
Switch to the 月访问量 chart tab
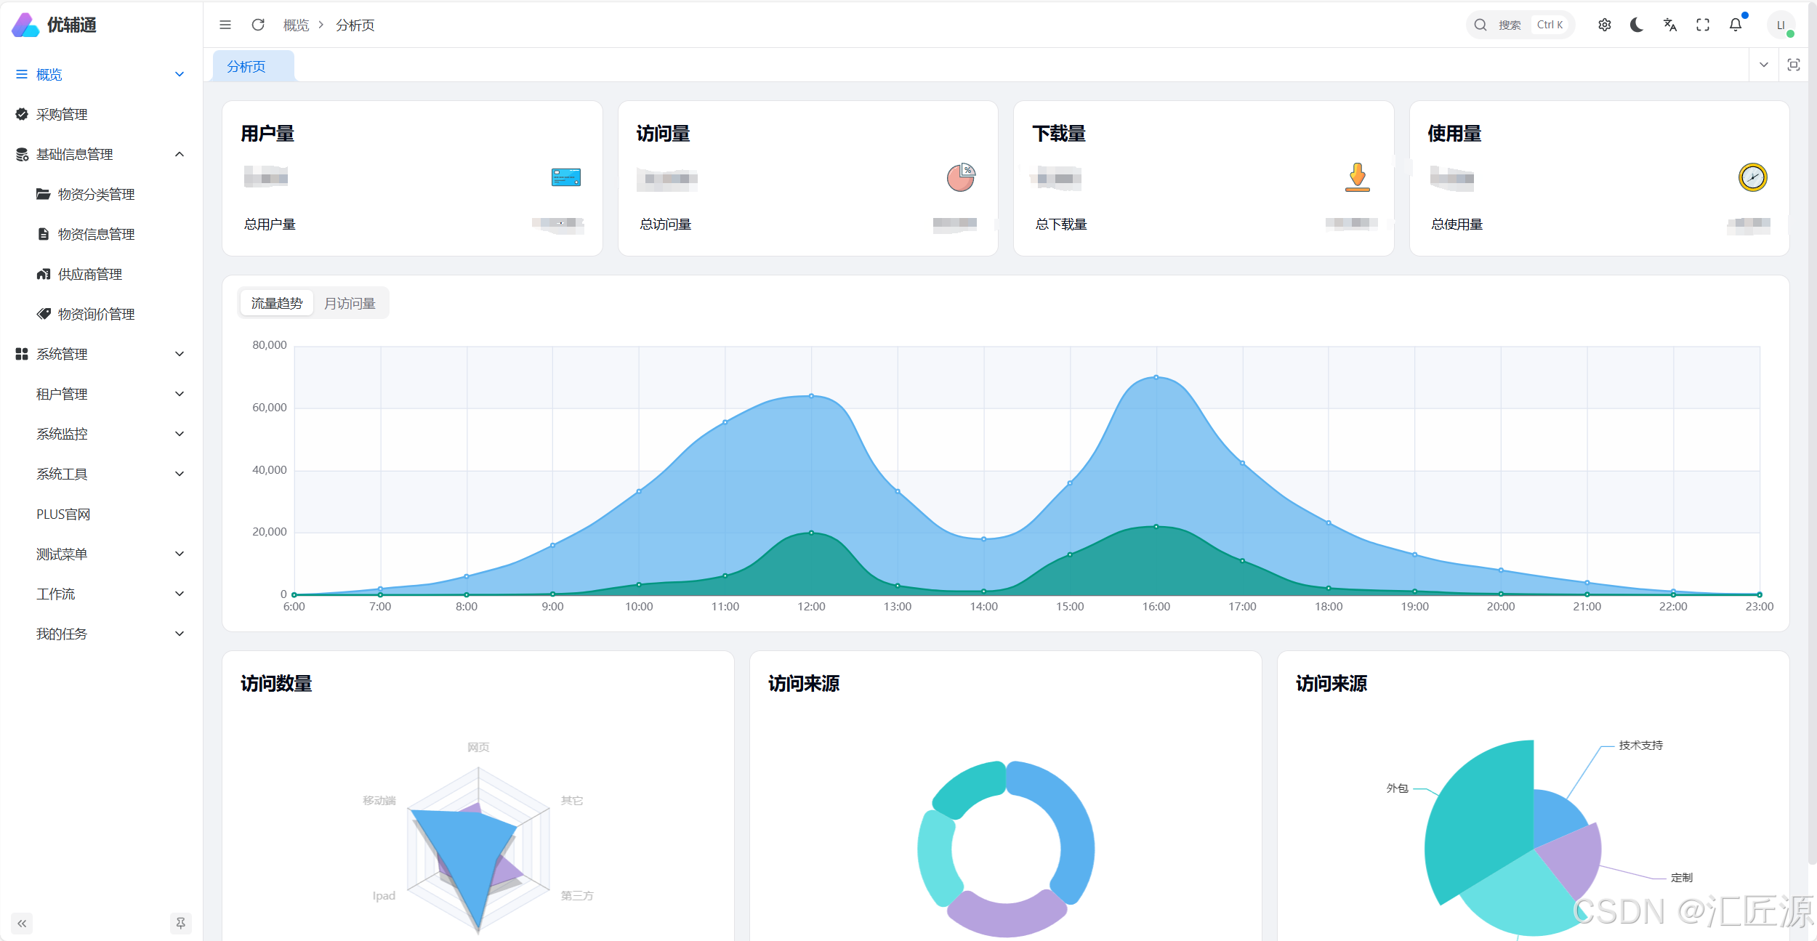coord(350,303)
